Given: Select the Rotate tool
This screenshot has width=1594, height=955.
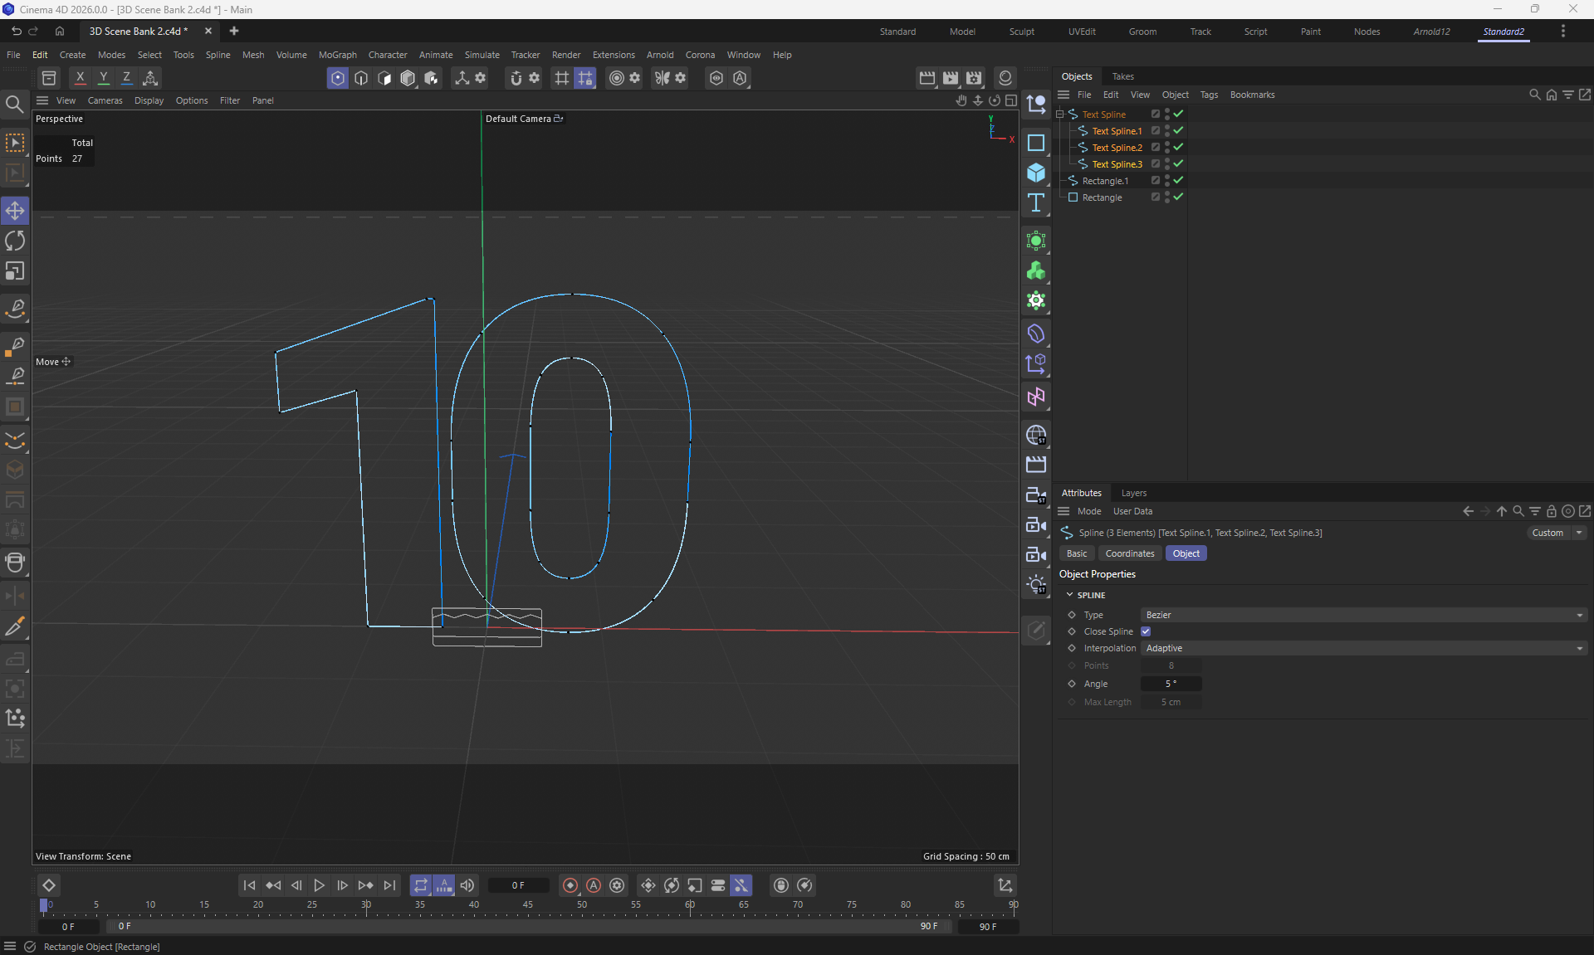Looking at the screenshot, I should pos(15,241).
